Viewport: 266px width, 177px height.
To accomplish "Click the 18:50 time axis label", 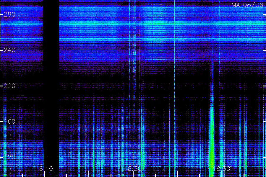I will tap(222, 169).
